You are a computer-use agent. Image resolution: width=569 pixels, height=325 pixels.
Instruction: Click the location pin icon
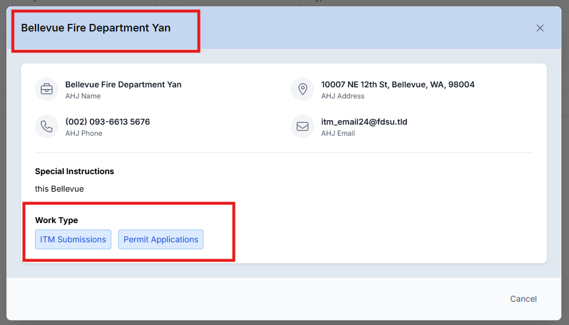pos(303,90)
